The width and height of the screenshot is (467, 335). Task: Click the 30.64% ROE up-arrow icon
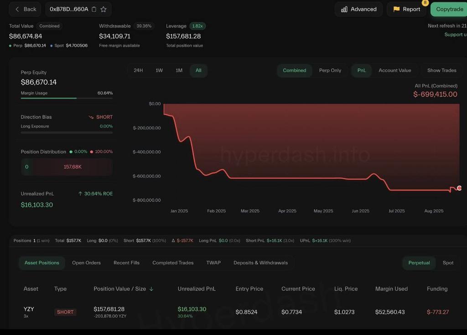pos(80,194)
